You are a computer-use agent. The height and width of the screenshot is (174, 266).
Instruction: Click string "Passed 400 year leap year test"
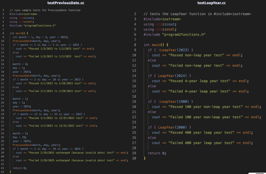click(201, 133)
